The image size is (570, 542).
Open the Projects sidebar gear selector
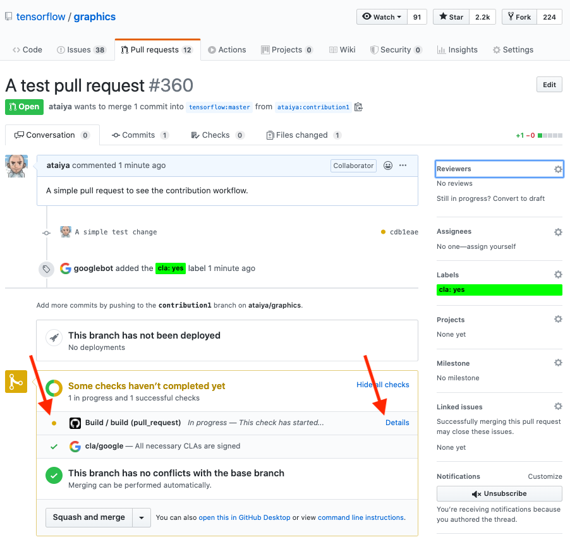point(558,320)
